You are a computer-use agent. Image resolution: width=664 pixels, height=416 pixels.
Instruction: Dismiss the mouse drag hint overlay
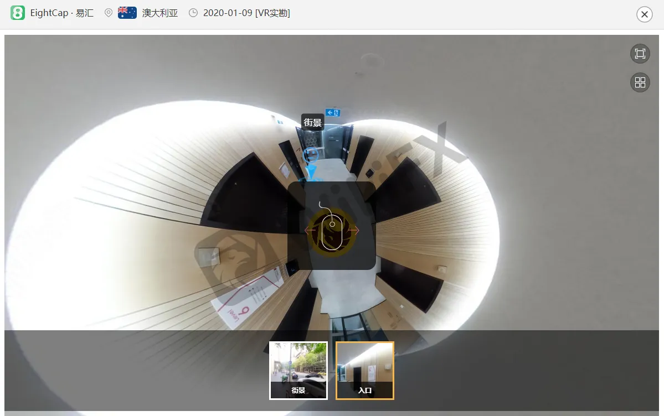pyautogui.click(x=332, y=226)
